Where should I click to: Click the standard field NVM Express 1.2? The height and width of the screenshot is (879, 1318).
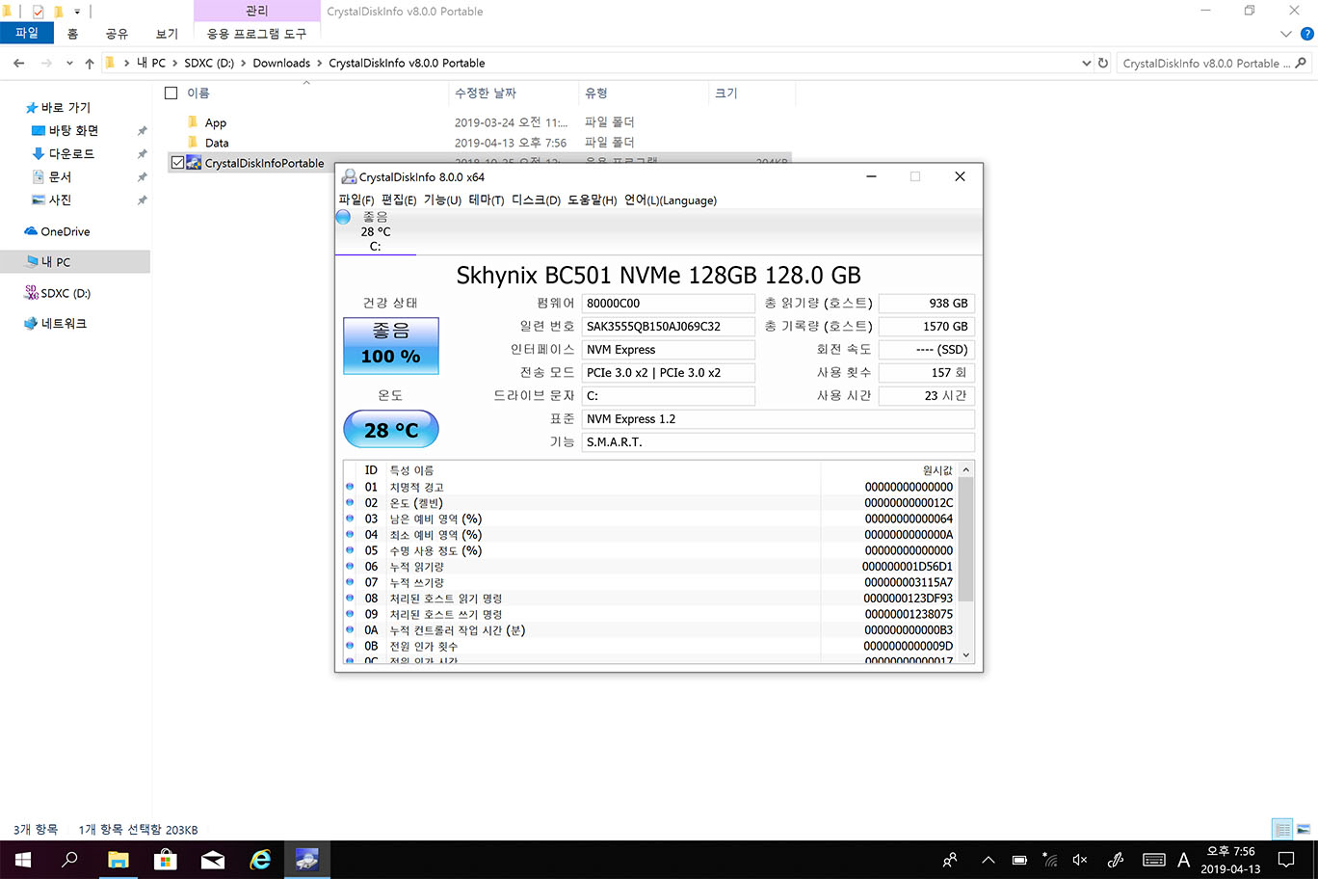coord(778,418)
